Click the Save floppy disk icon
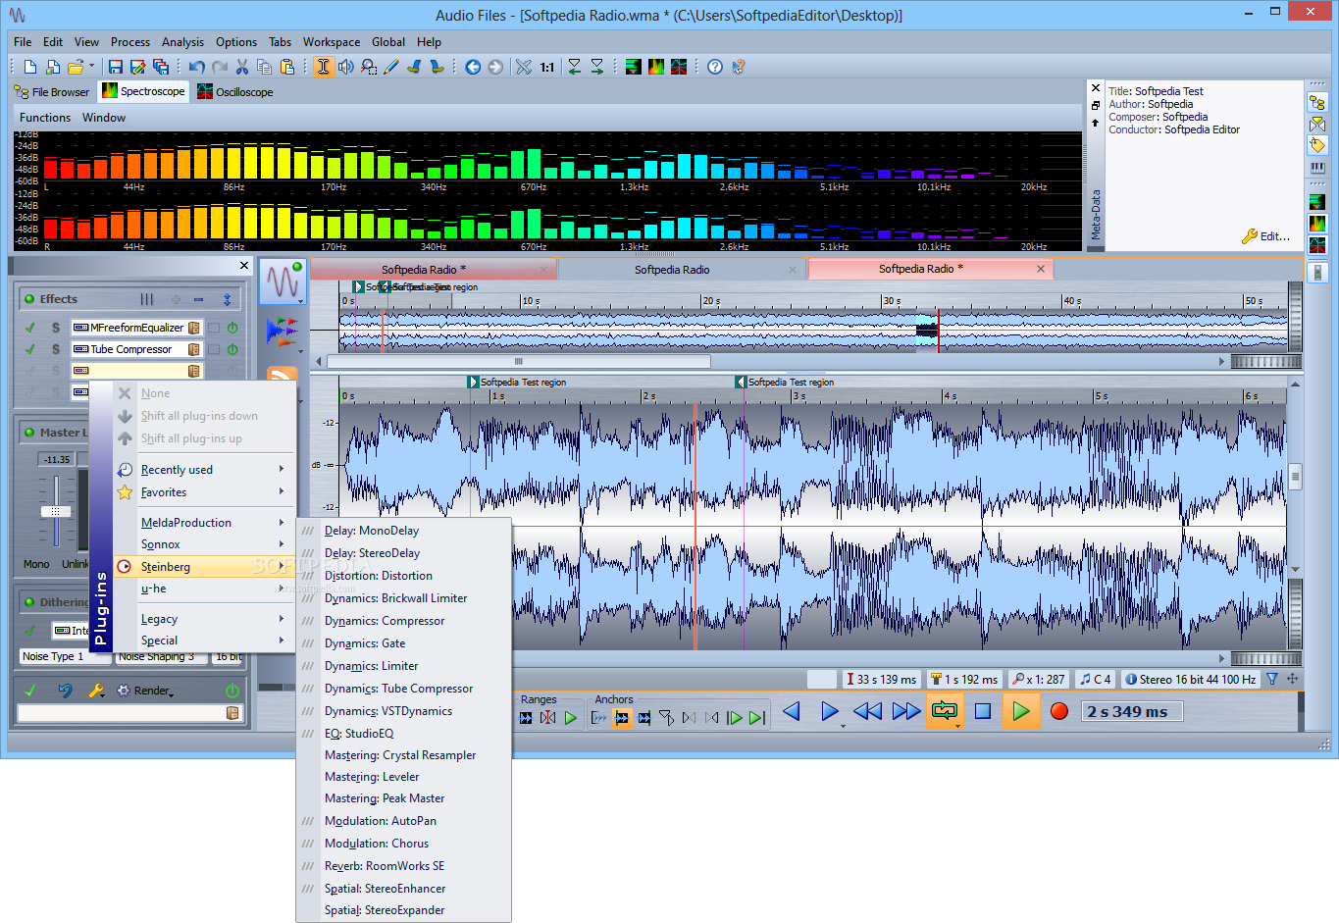This screenshot has height=923, width=1339. 116,67
